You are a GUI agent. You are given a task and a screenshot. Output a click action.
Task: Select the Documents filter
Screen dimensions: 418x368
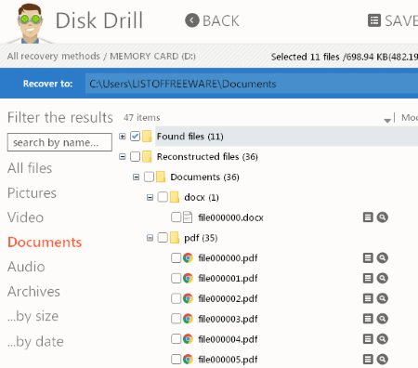tap(45, 242)
